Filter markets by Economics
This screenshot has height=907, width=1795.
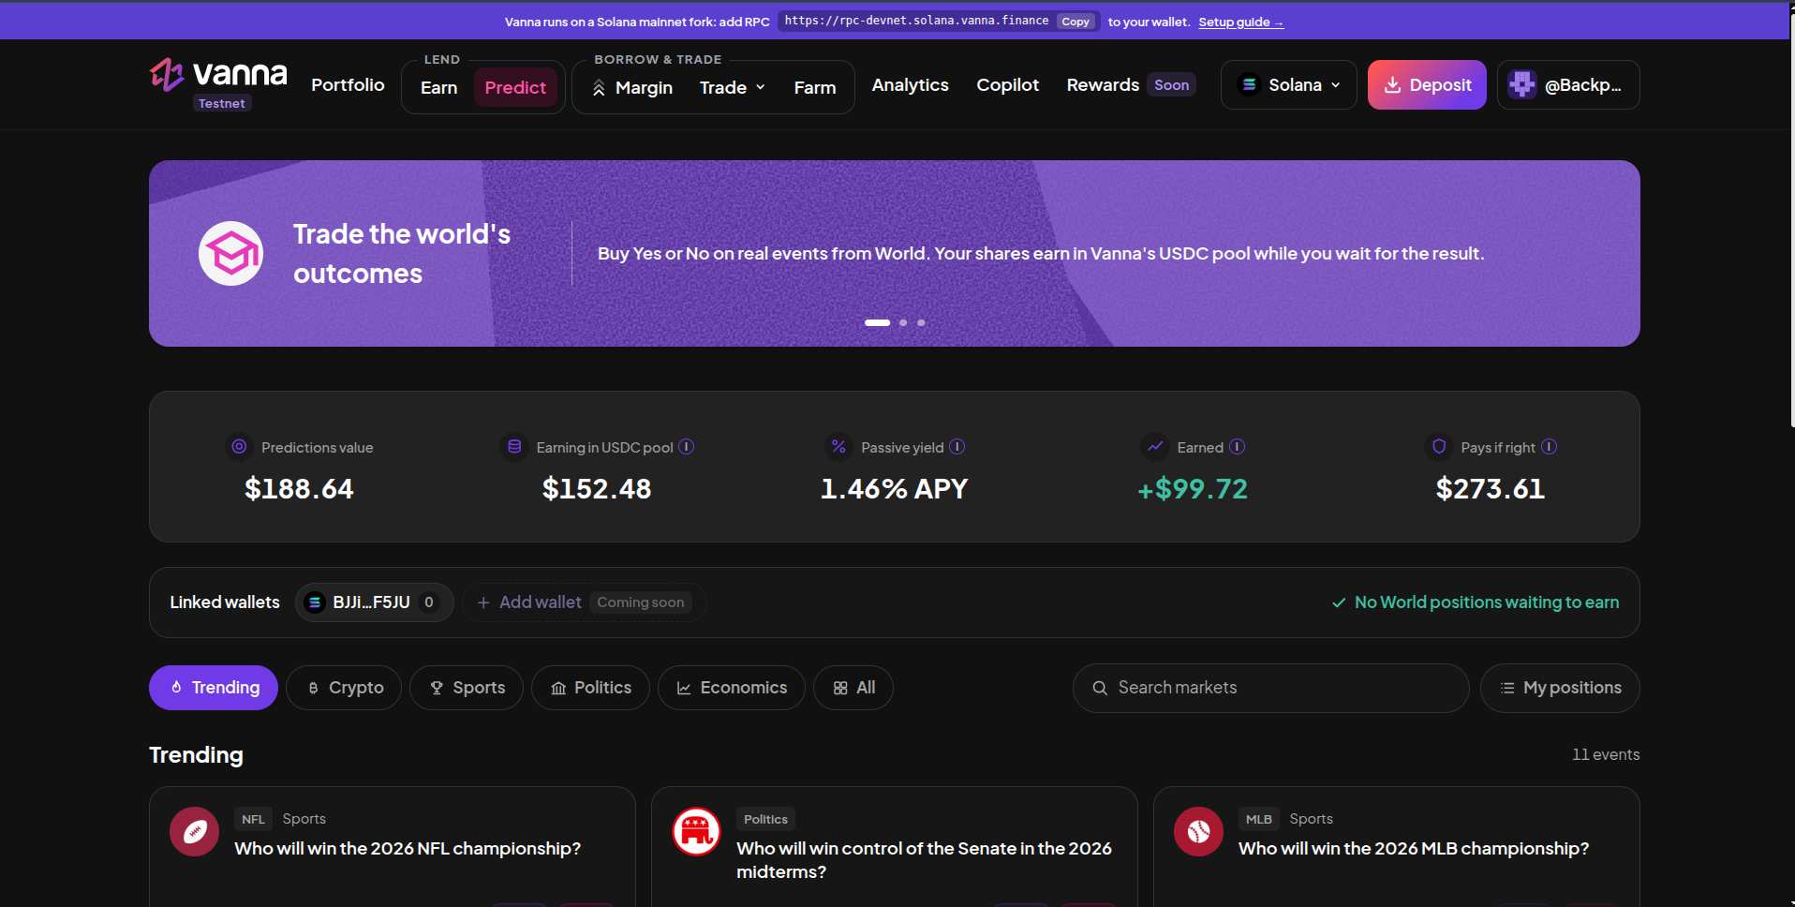coord(732,688)
